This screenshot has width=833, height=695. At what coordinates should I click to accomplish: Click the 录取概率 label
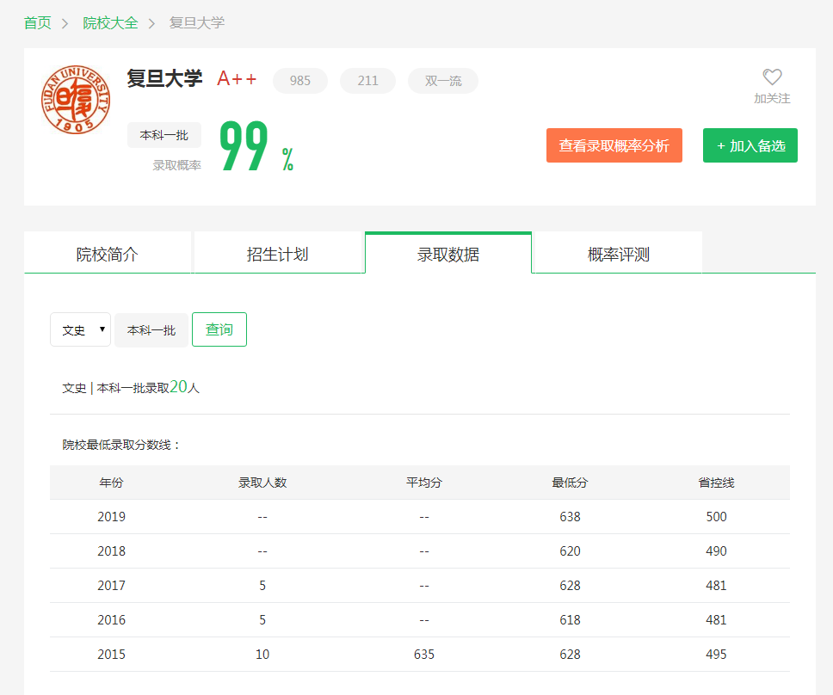tap(177, 166)
